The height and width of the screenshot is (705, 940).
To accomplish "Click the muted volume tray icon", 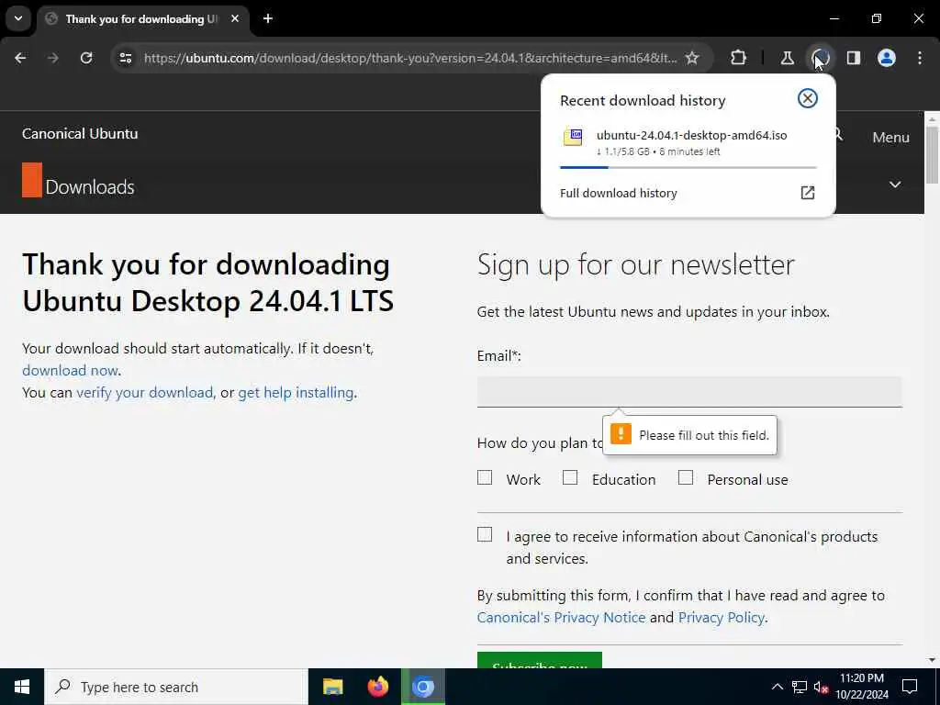I will 822,687.
